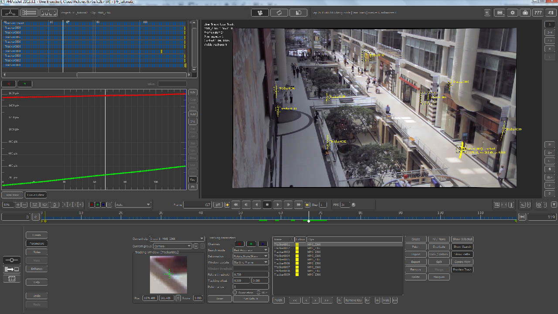Step forward one frame
Screen dimensions: 558x314
click(x=288, y=205)
